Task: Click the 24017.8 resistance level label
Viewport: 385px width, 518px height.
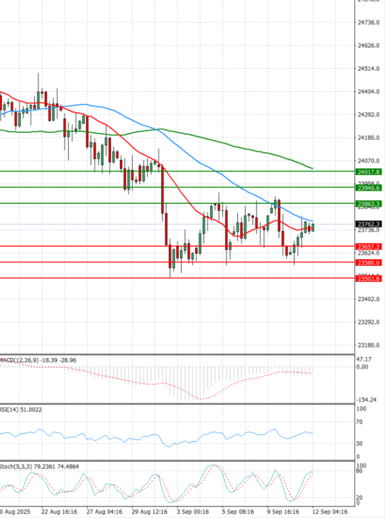Action: (368, 172)
